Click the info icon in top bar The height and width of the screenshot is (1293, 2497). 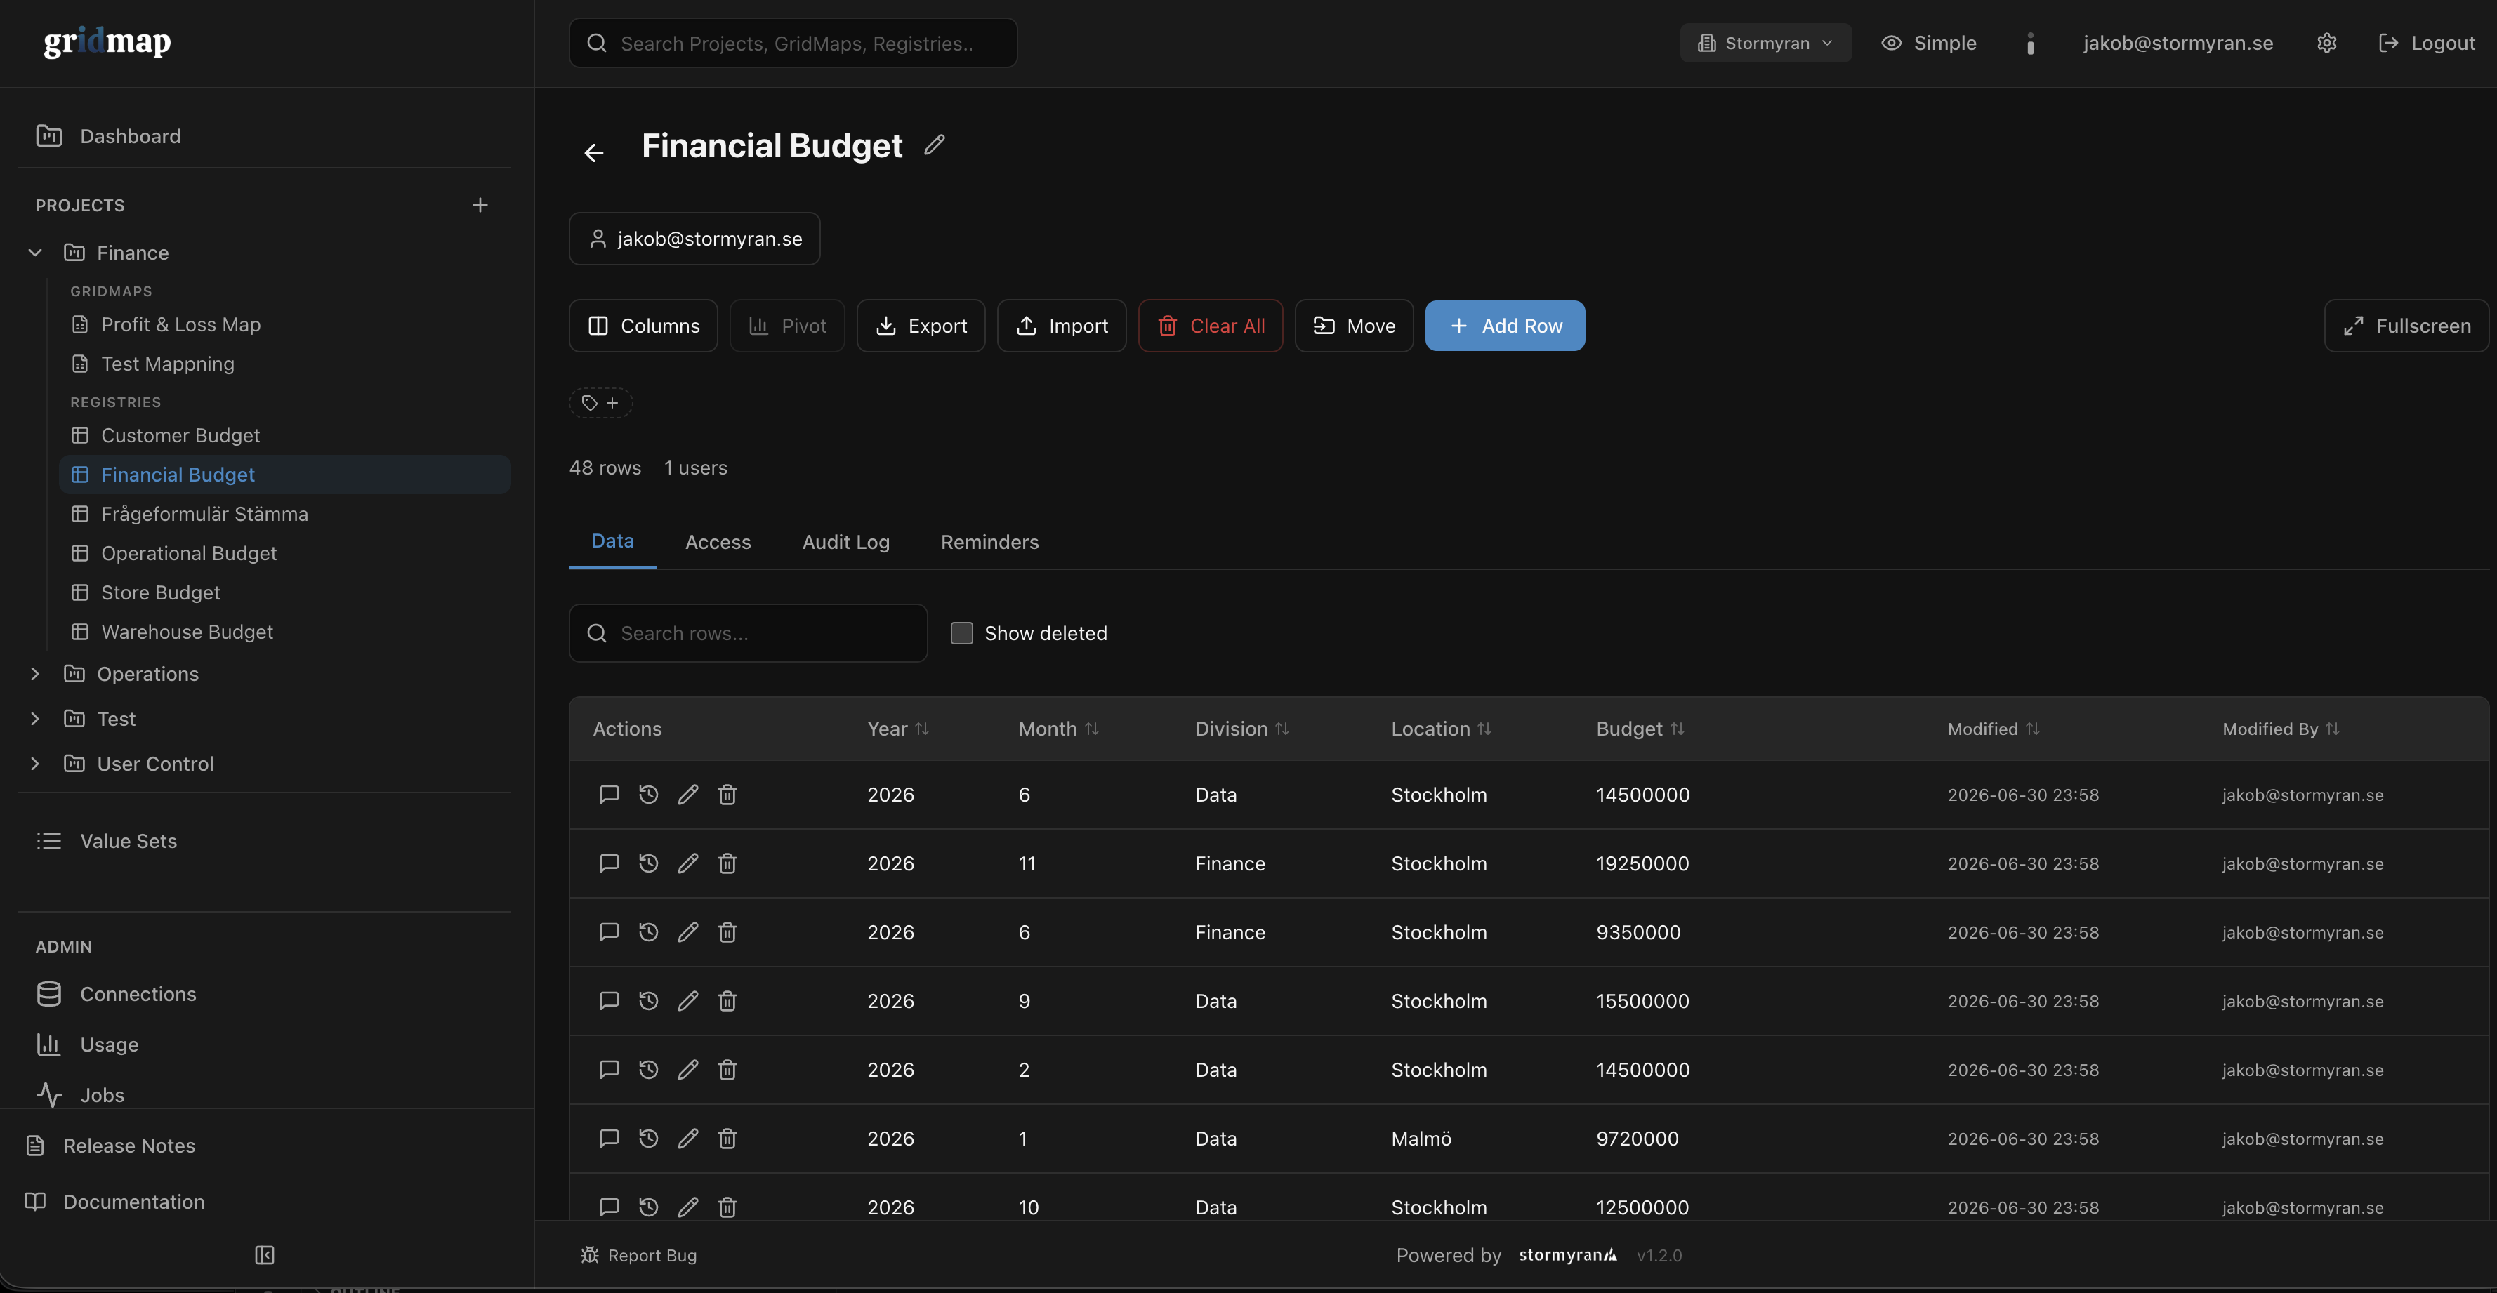click(2030, 43)
